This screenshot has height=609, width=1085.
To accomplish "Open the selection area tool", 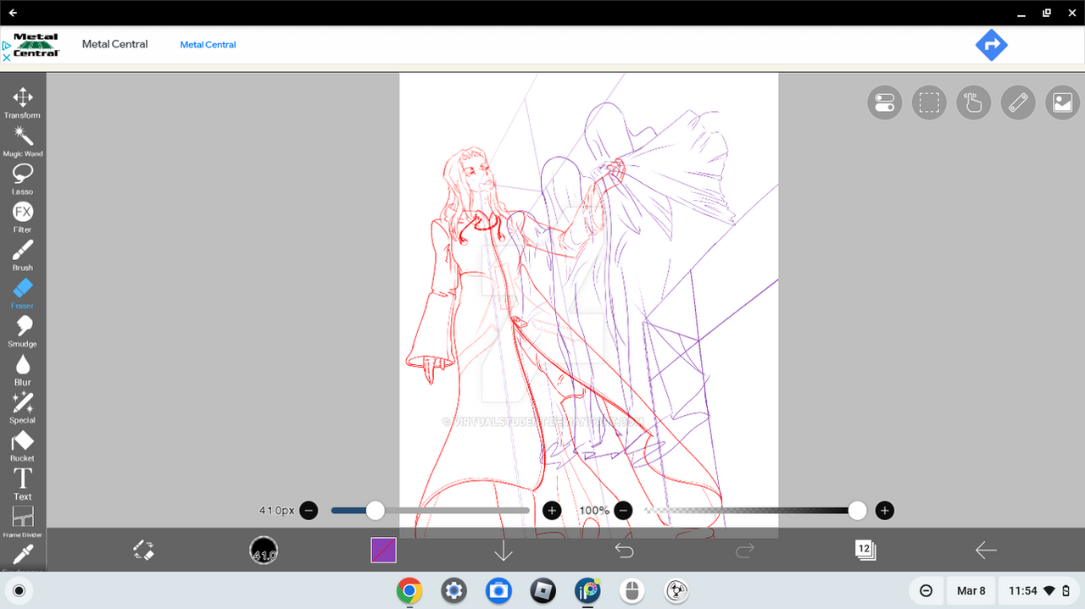I will pos(929,102).
